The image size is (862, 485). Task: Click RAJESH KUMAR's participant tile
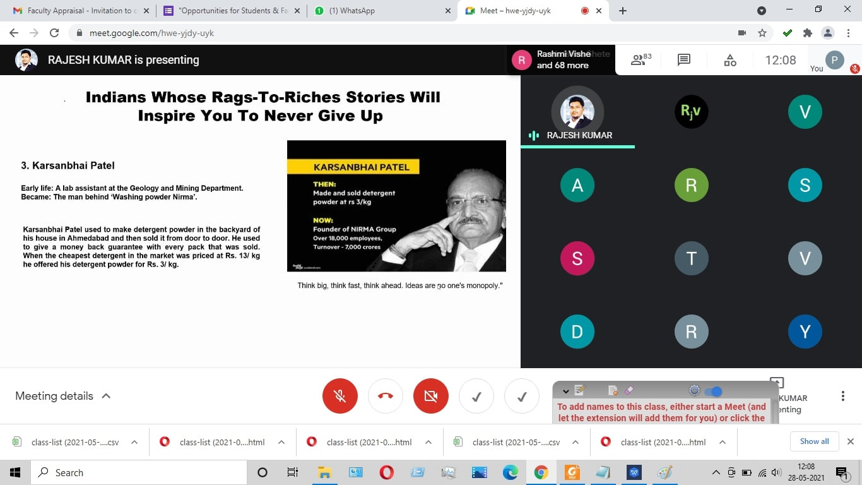pyautogui.click(x=577, y=112)
